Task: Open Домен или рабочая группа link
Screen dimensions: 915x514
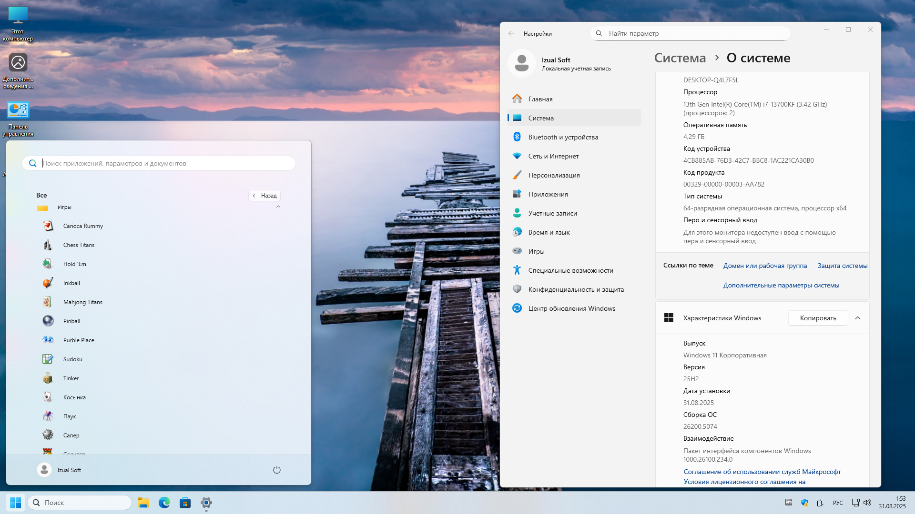Action: tap(765, 266)
